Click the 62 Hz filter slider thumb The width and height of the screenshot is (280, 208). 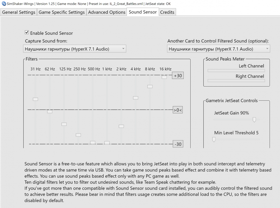pyautogui.click(x=50, y=112)
